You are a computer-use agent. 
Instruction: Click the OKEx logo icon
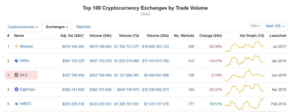tap(16, 61)
